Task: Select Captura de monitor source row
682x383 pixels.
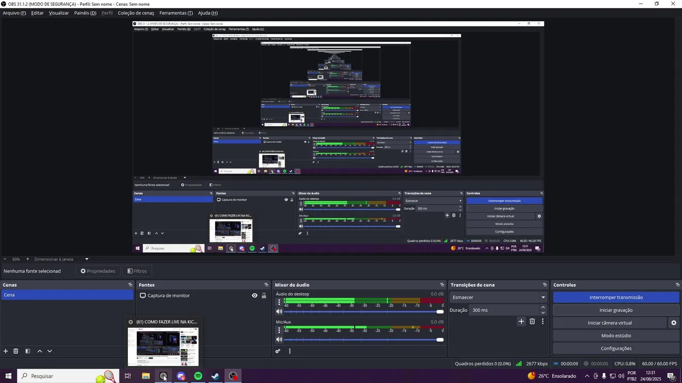Action: [202, 296]
